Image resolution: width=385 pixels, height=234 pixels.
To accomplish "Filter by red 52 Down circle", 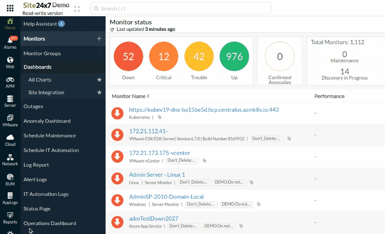I will pos(128,56).
